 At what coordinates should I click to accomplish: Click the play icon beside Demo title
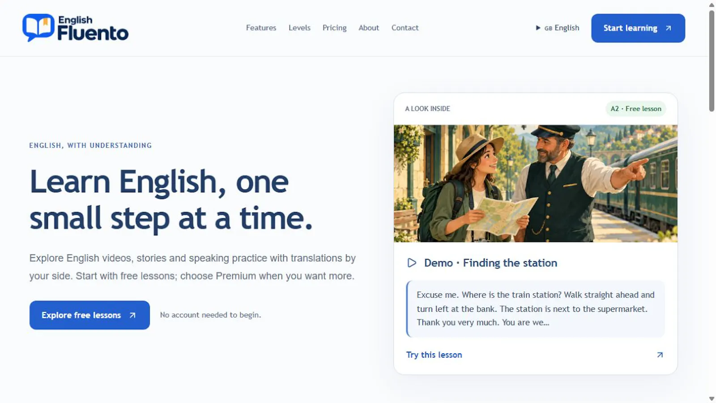click(x=412, y=263)
